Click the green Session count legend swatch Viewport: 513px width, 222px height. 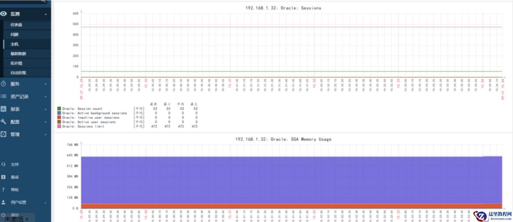[59, 108]
